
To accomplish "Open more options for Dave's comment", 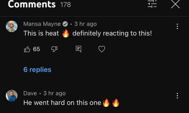I will coord(177,96).
